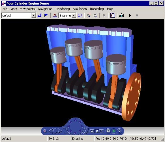Image resolution: width=165 pixels, height=142 pixels.
Task: Expand the default viewpoint dropdown
Action: coord(33,16)
